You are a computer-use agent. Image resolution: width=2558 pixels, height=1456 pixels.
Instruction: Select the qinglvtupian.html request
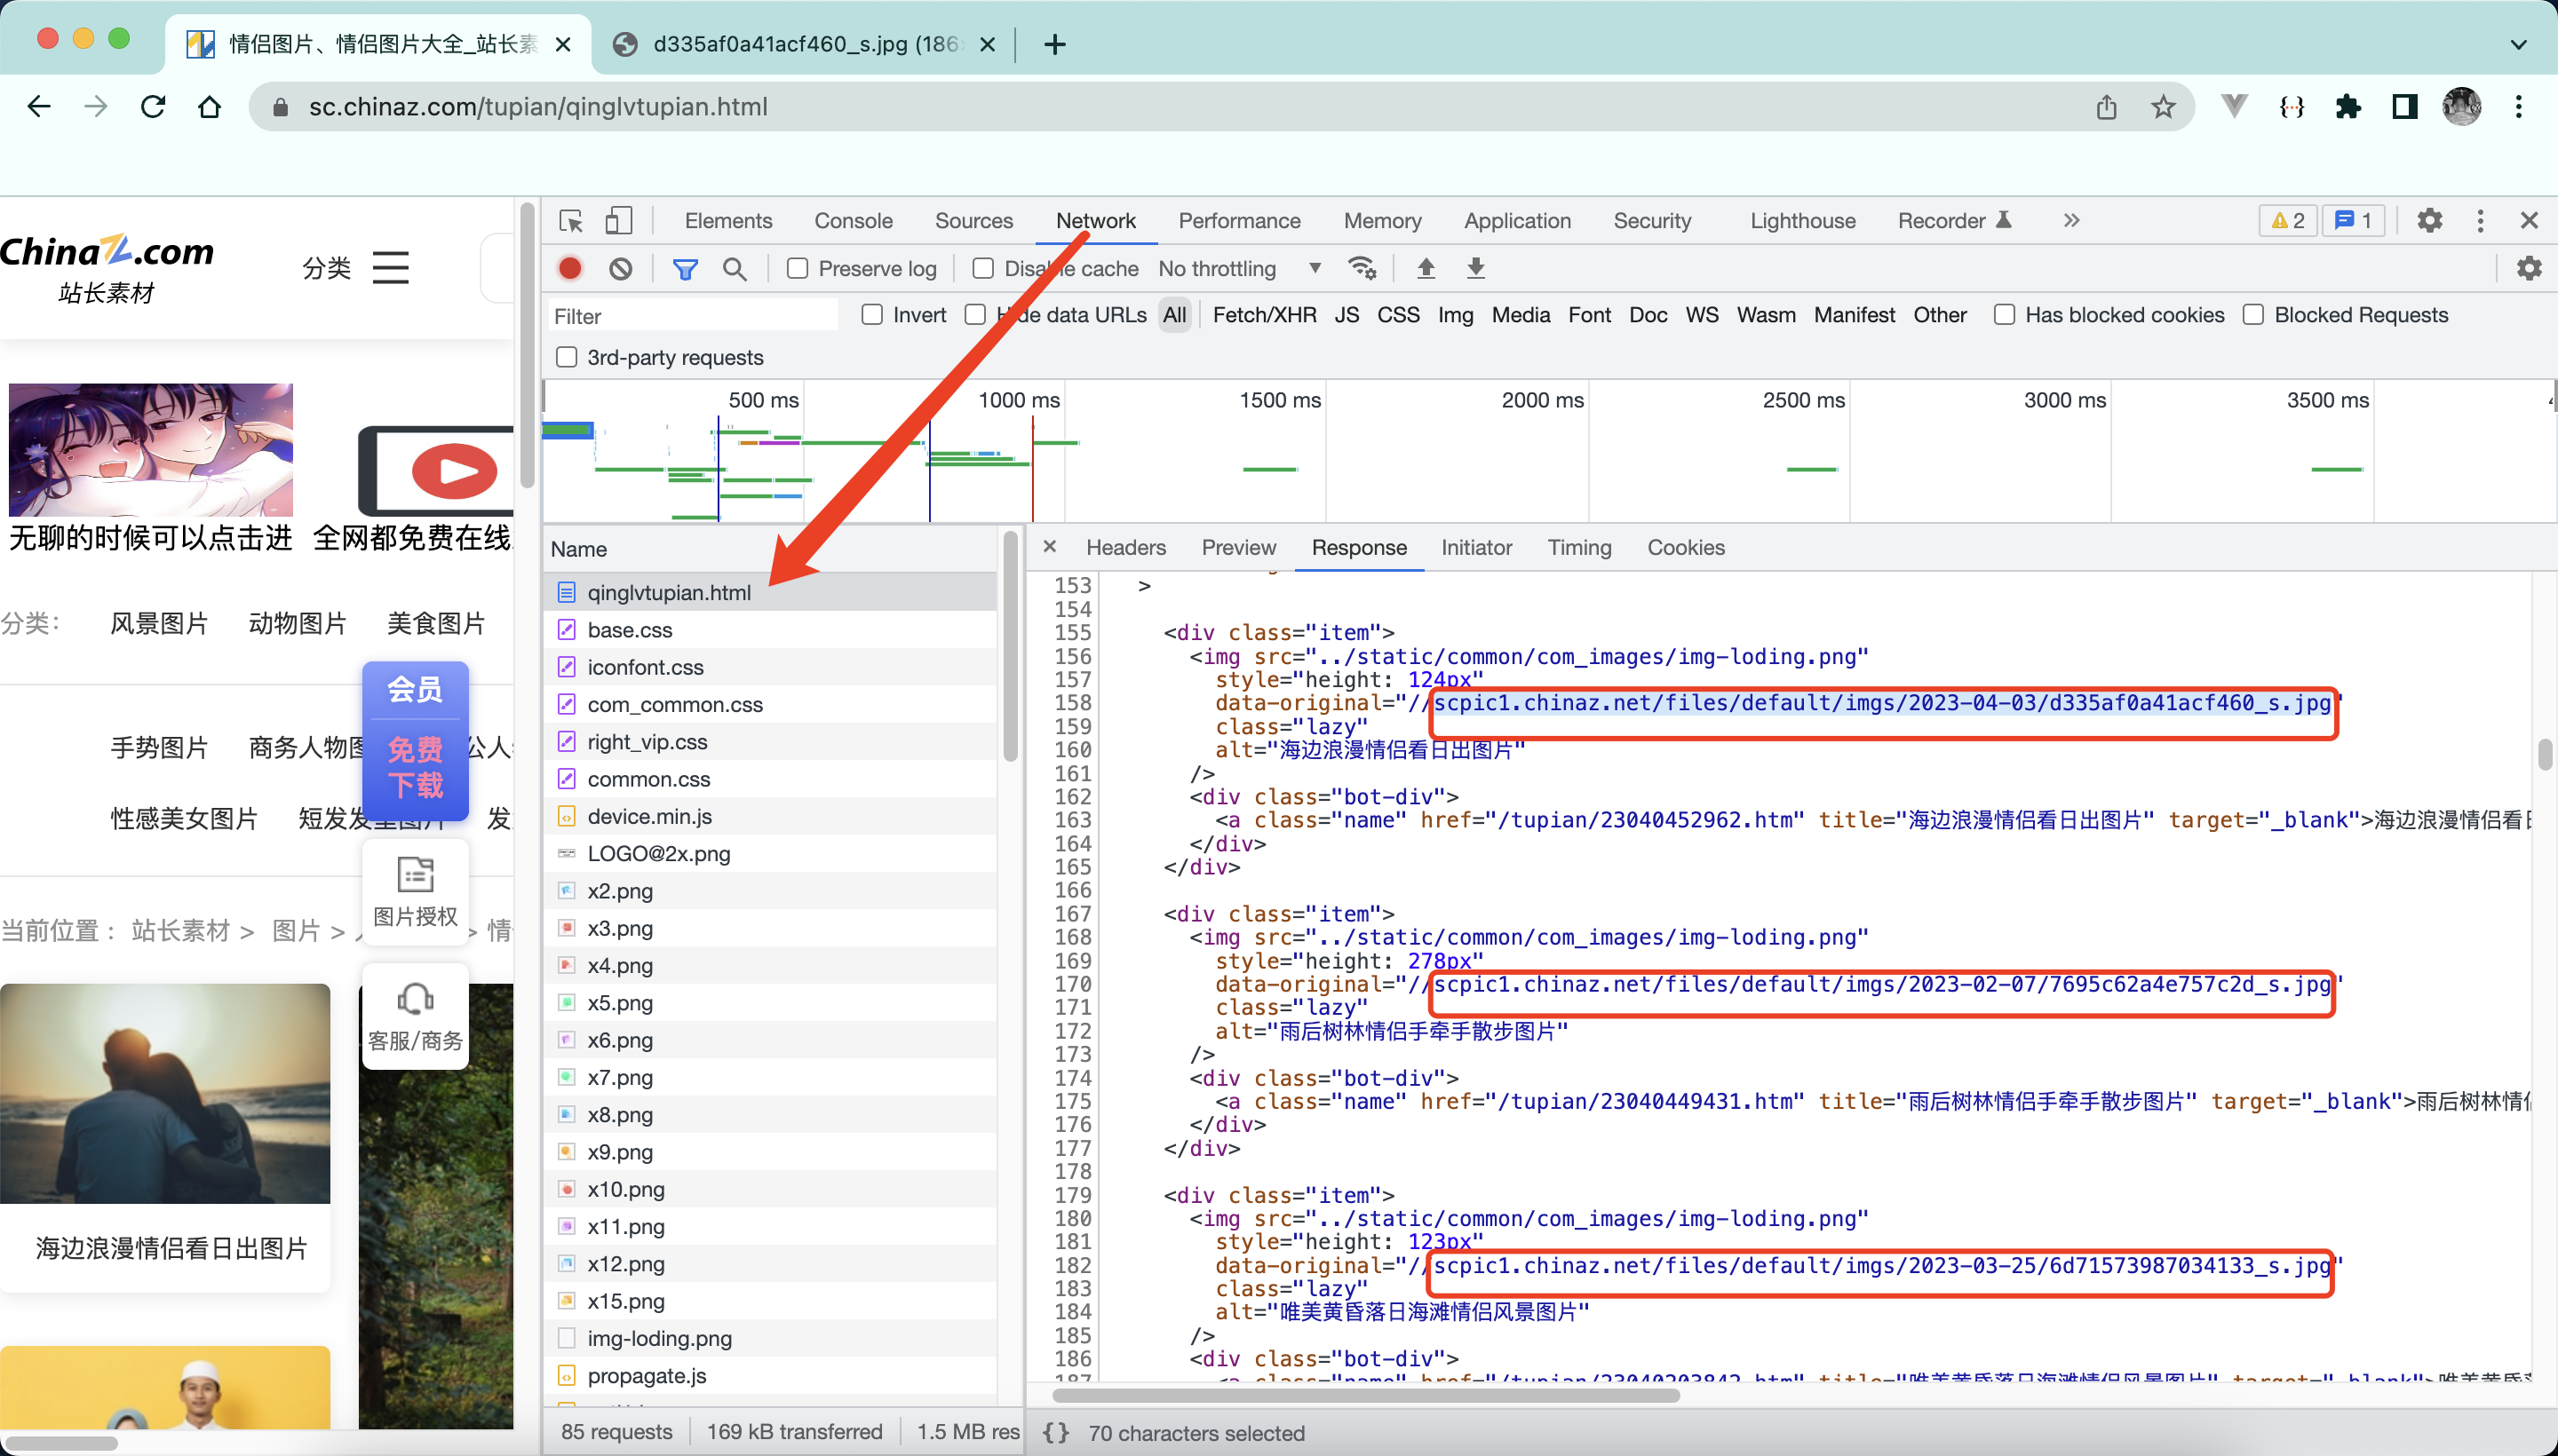click(x=770, y=592)
